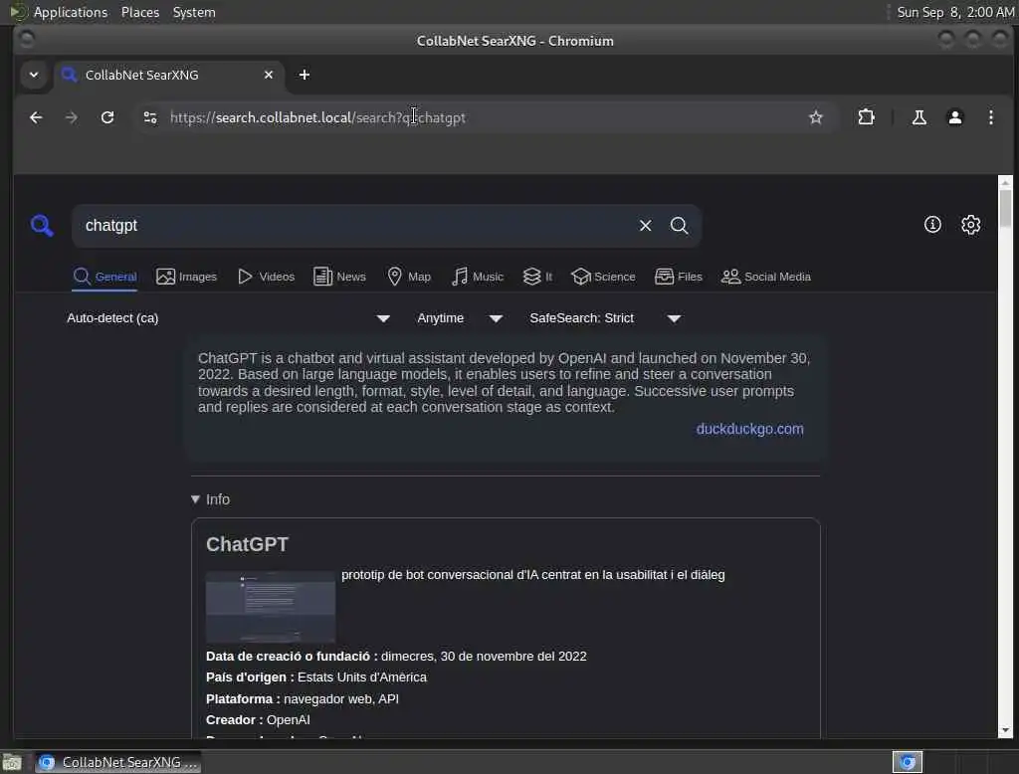Switch to Social Media category
The width and height of the screenshot is (1019, 774).
pyautogui.click(x=766, y=277)
